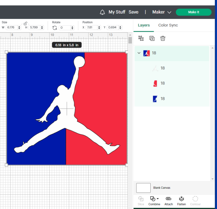Click the layers panel scroll up arrow
This screenshot has height=209, width=217.
(x=212, y=48)
